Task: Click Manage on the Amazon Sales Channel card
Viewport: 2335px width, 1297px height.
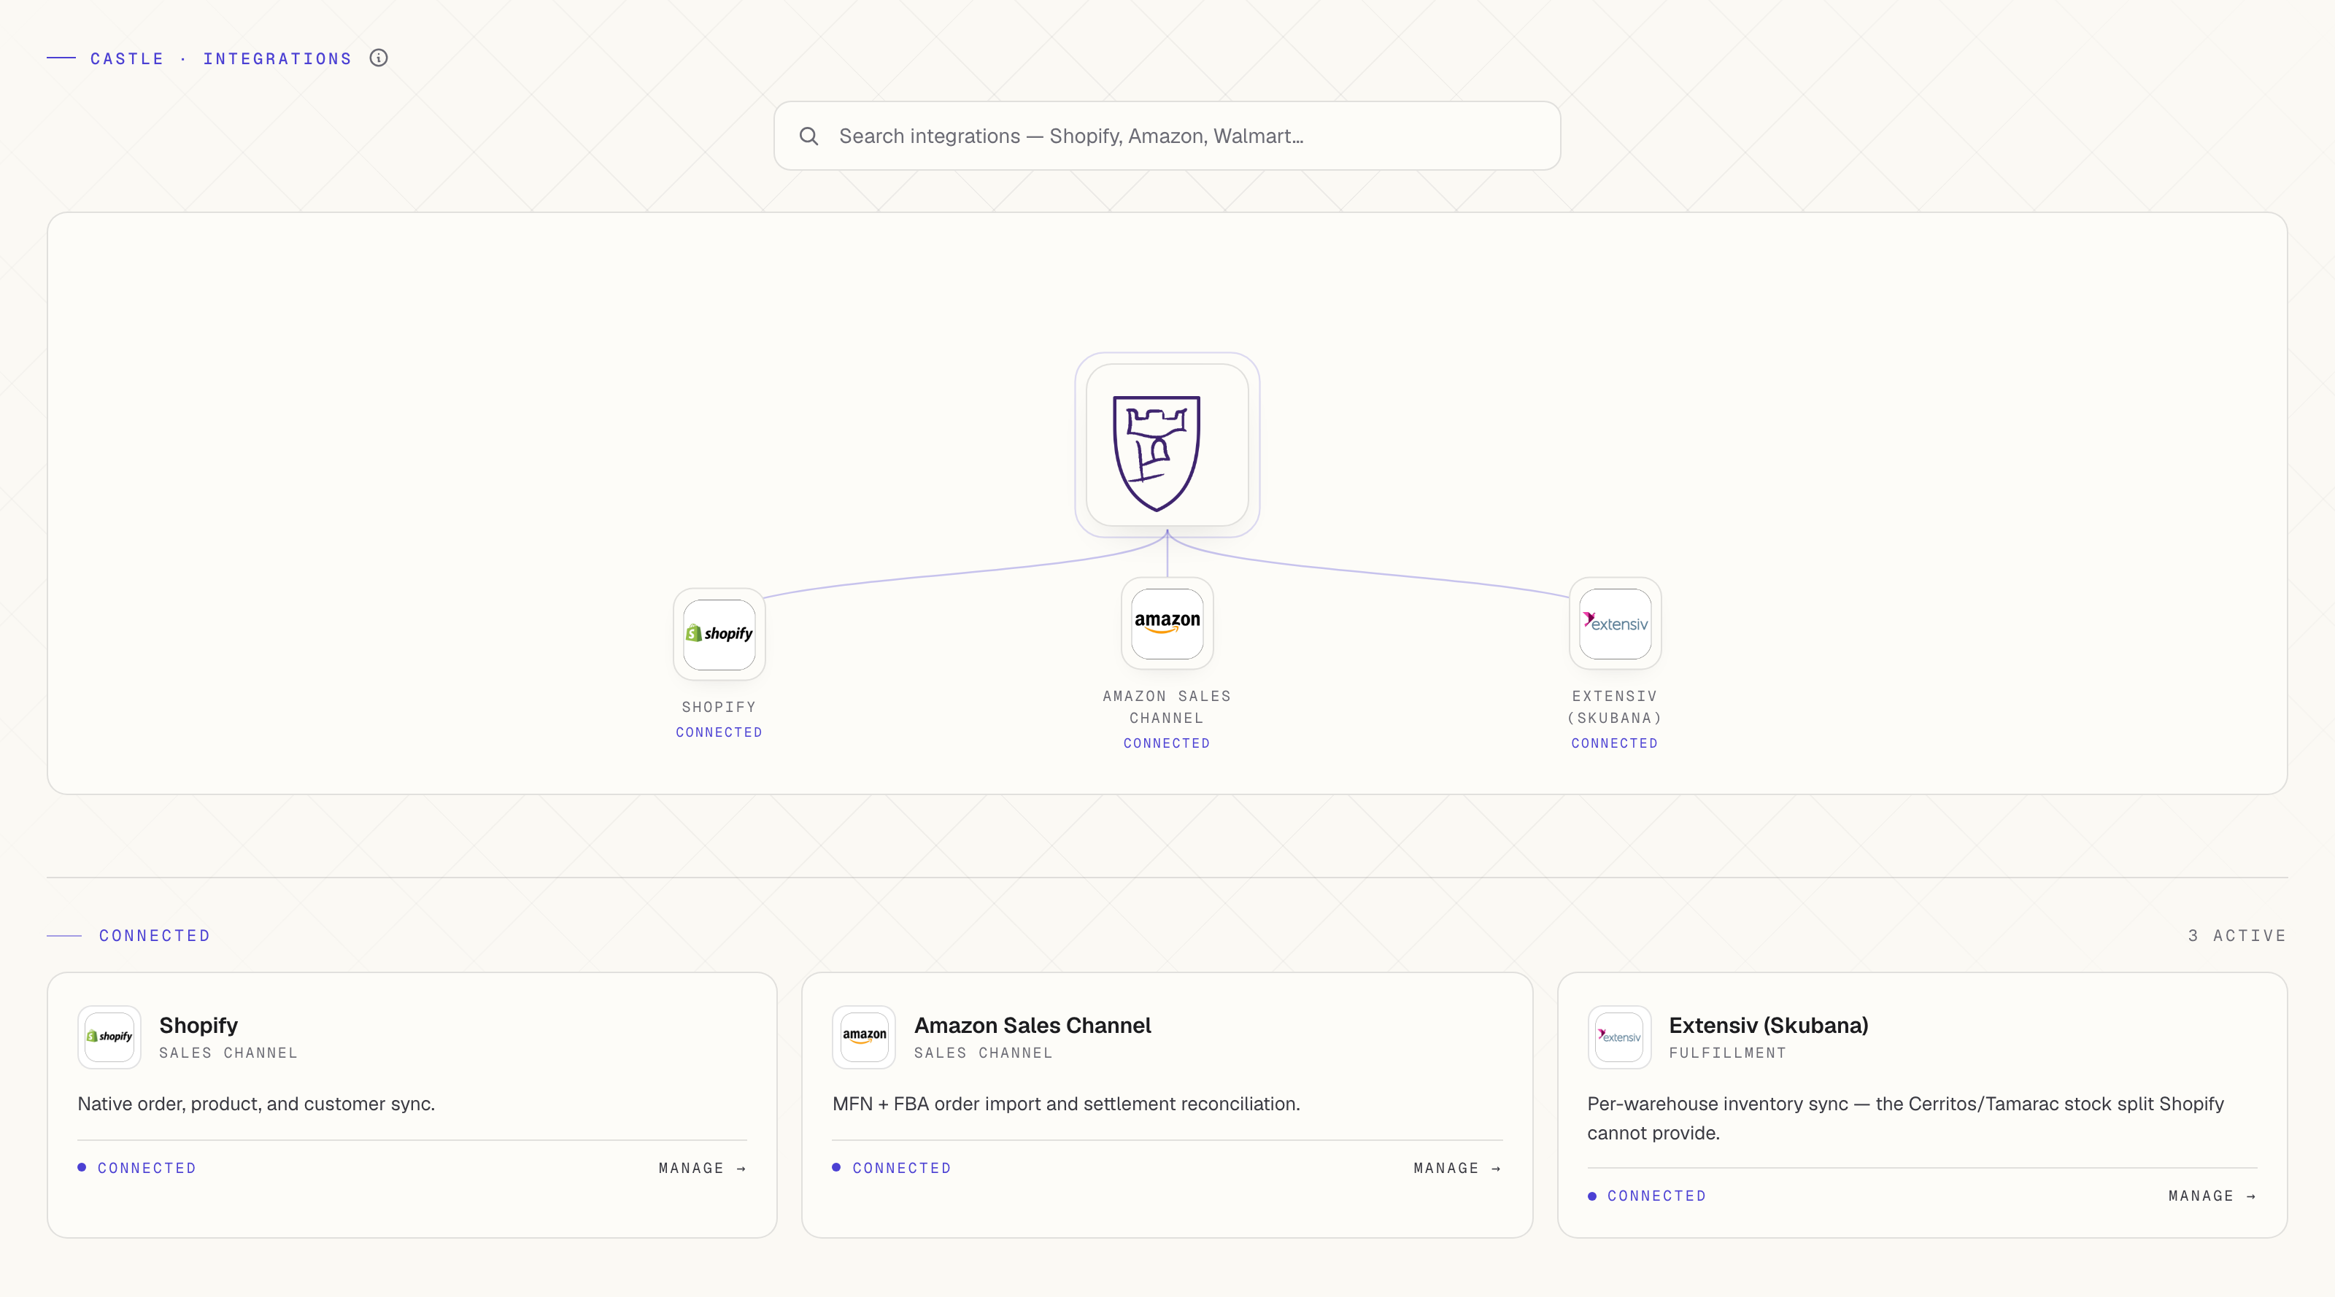Action: click(x=1458, y=1167)
